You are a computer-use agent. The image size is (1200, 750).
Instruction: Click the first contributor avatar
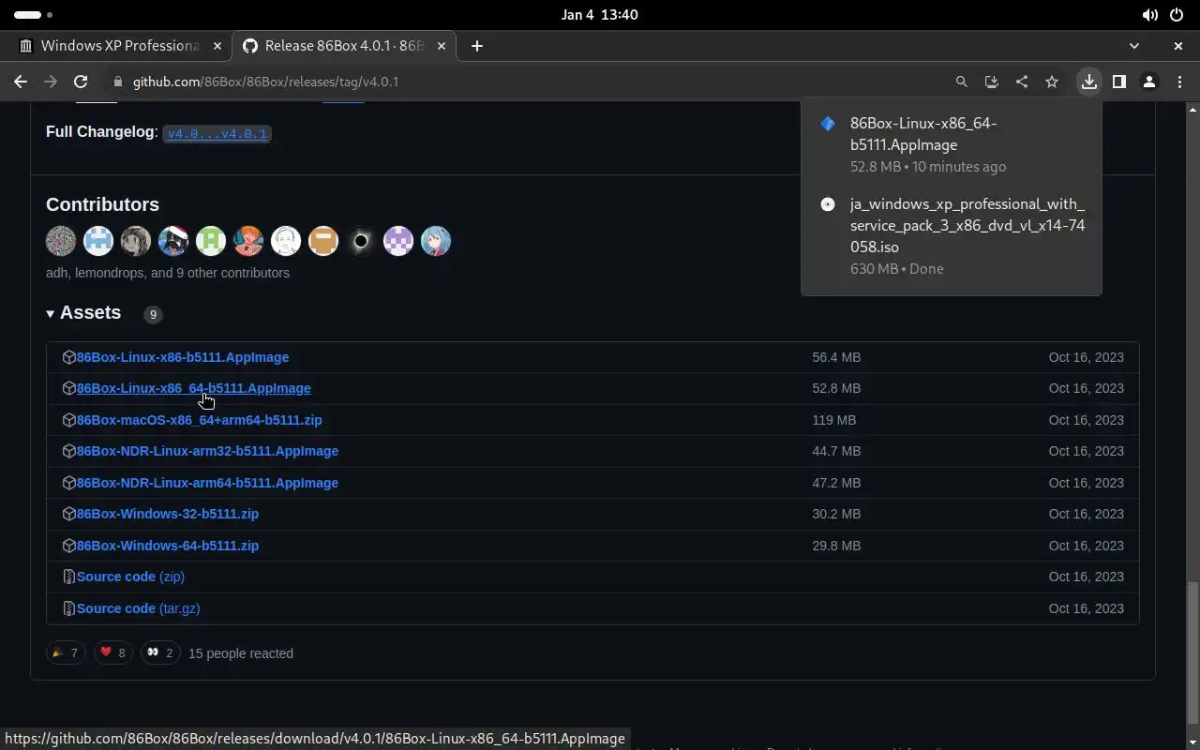point(61,241)
